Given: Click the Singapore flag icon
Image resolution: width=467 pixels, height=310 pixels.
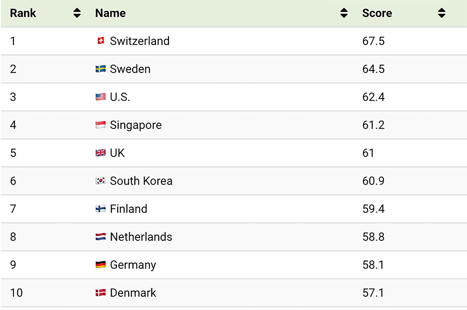Looking at the screenshot, I should point(101,125).
